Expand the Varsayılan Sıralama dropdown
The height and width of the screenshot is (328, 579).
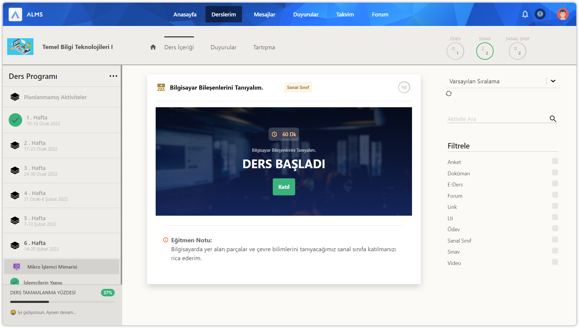[x=553, y=81]
